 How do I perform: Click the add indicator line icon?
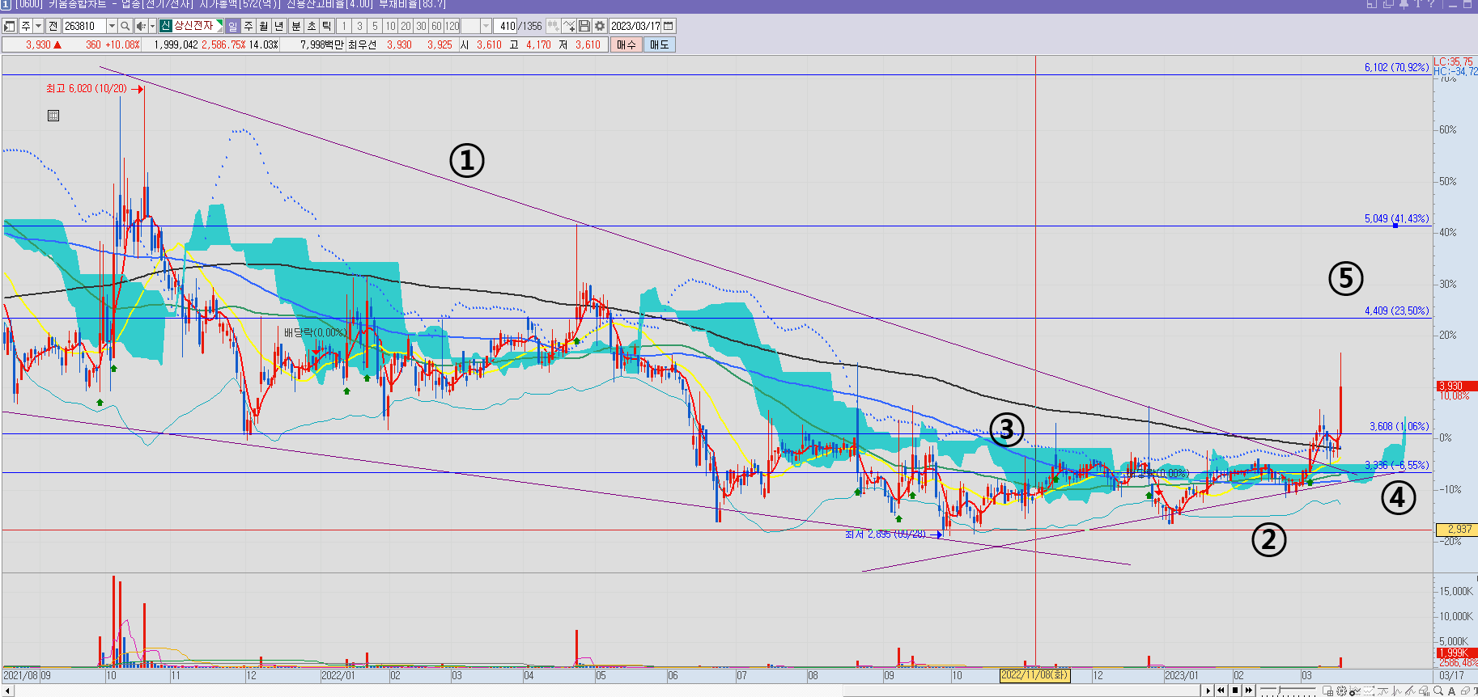coord(569,26)
